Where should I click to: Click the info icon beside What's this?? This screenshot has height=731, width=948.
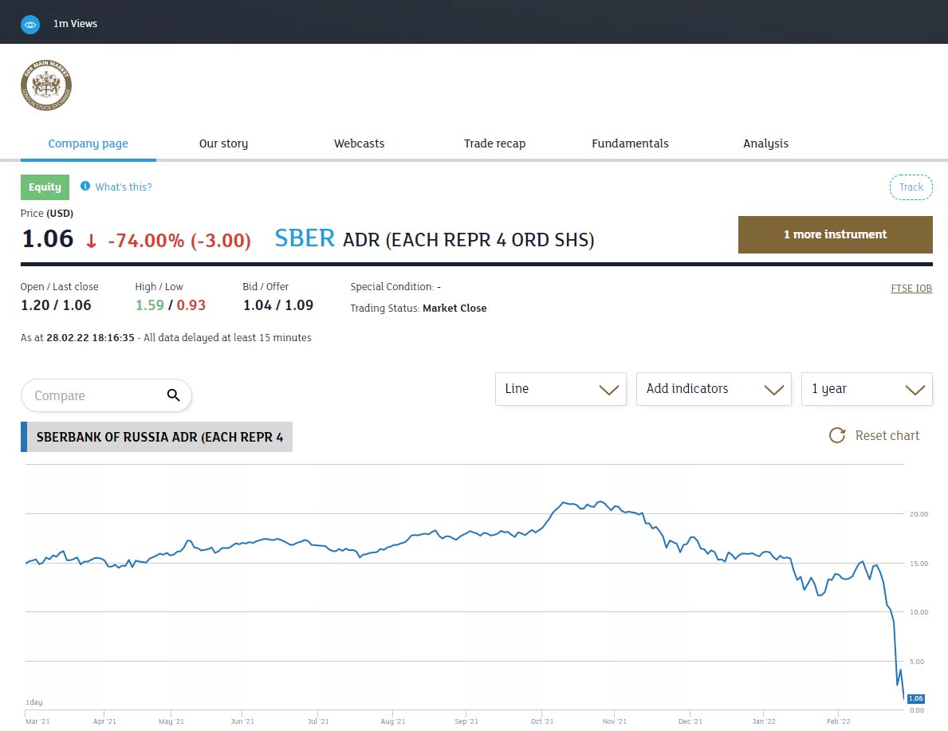[85, 186]
